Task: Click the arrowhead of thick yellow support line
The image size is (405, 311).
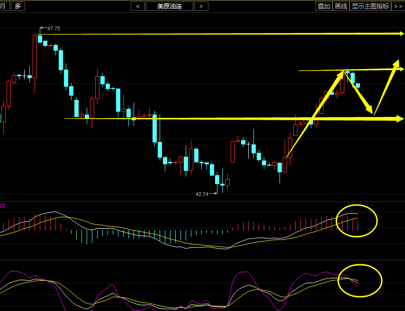Action: tap(399, 118)
